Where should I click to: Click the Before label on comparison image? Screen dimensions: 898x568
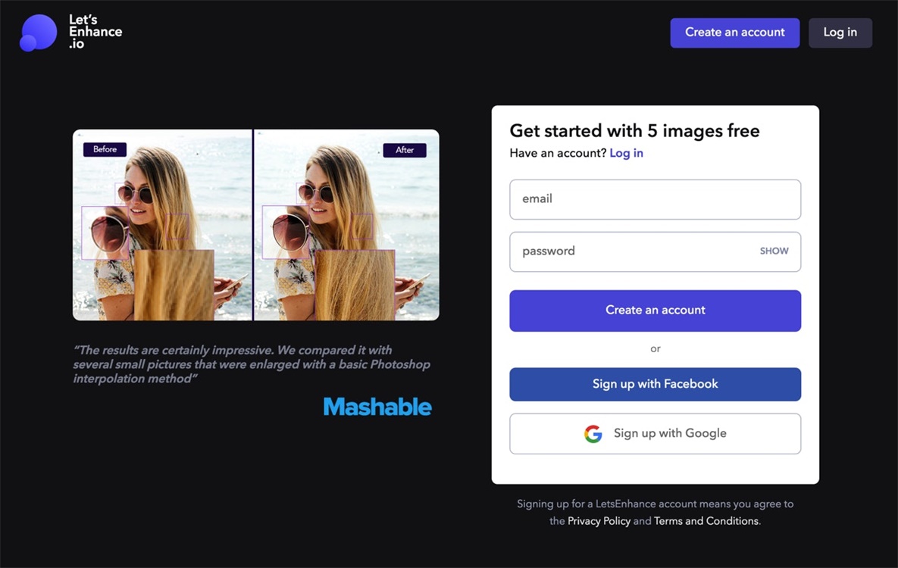(x=105, y=149)
